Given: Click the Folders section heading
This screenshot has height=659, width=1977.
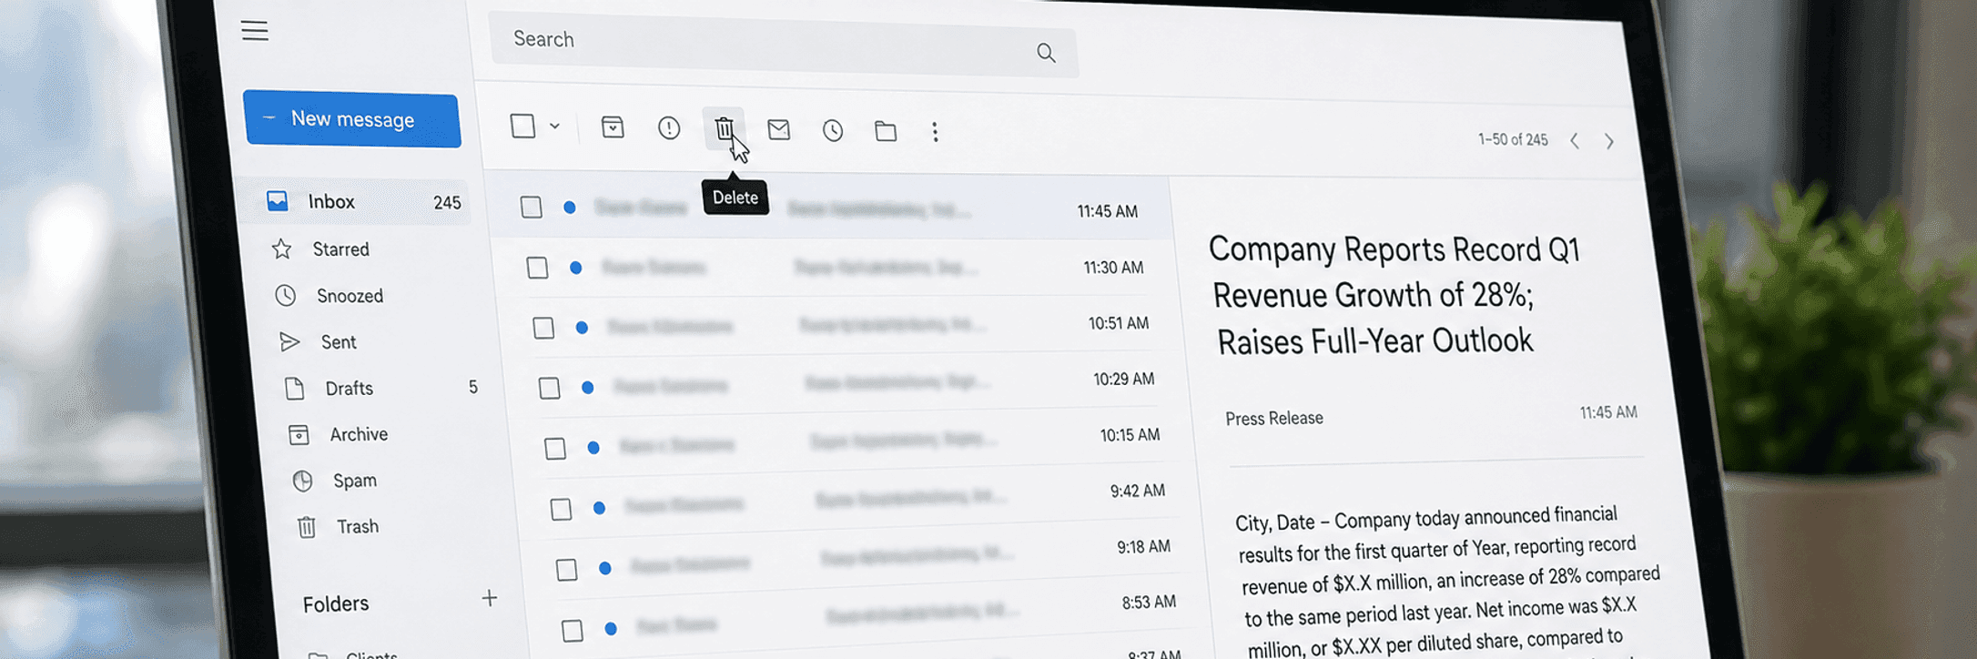Looking at the screenshot, I should [336, 603].
